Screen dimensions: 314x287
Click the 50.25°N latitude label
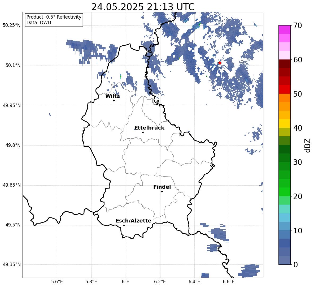pos(12,25)
